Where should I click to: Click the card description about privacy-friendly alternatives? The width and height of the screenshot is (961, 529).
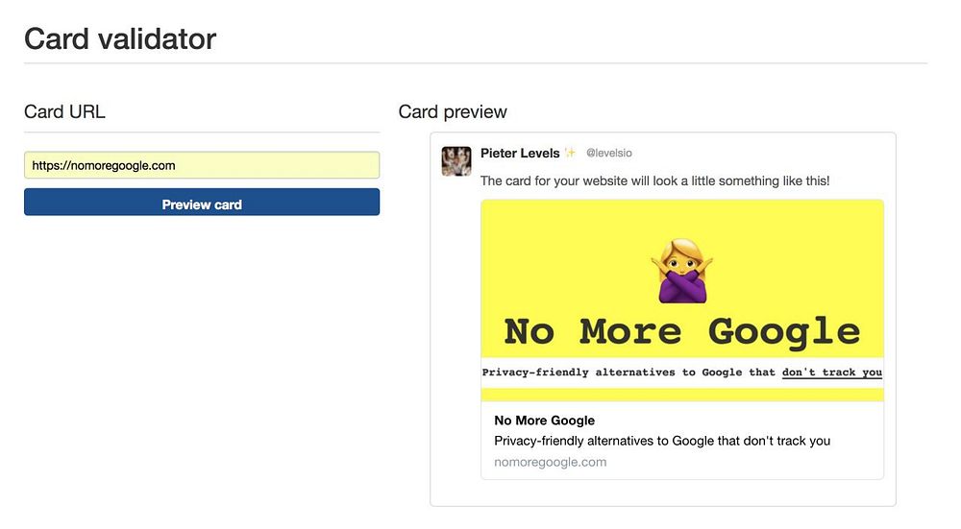(x=662, y=441)
